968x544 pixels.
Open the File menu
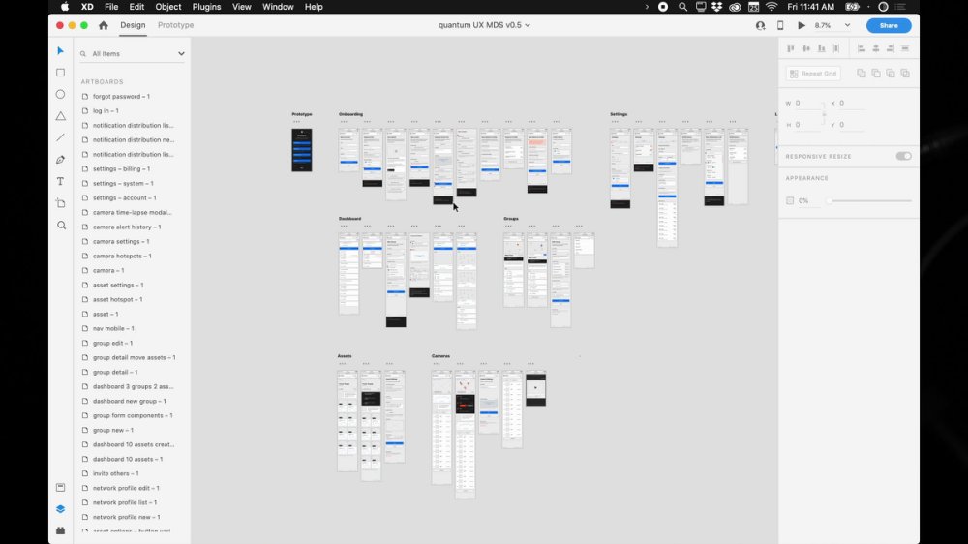coord(111,7)
